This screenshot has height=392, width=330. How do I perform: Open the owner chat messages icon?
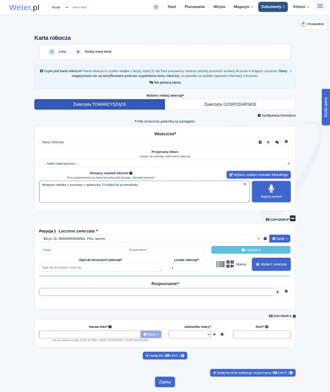[277, 142]
